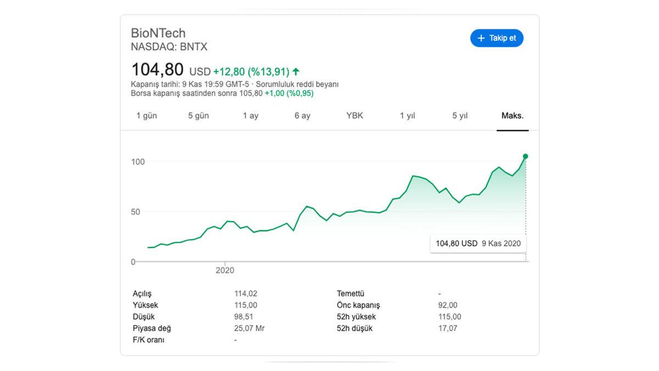Click the Takip et follow button
This screenshot has width=659, height=371.
(496, 38)
